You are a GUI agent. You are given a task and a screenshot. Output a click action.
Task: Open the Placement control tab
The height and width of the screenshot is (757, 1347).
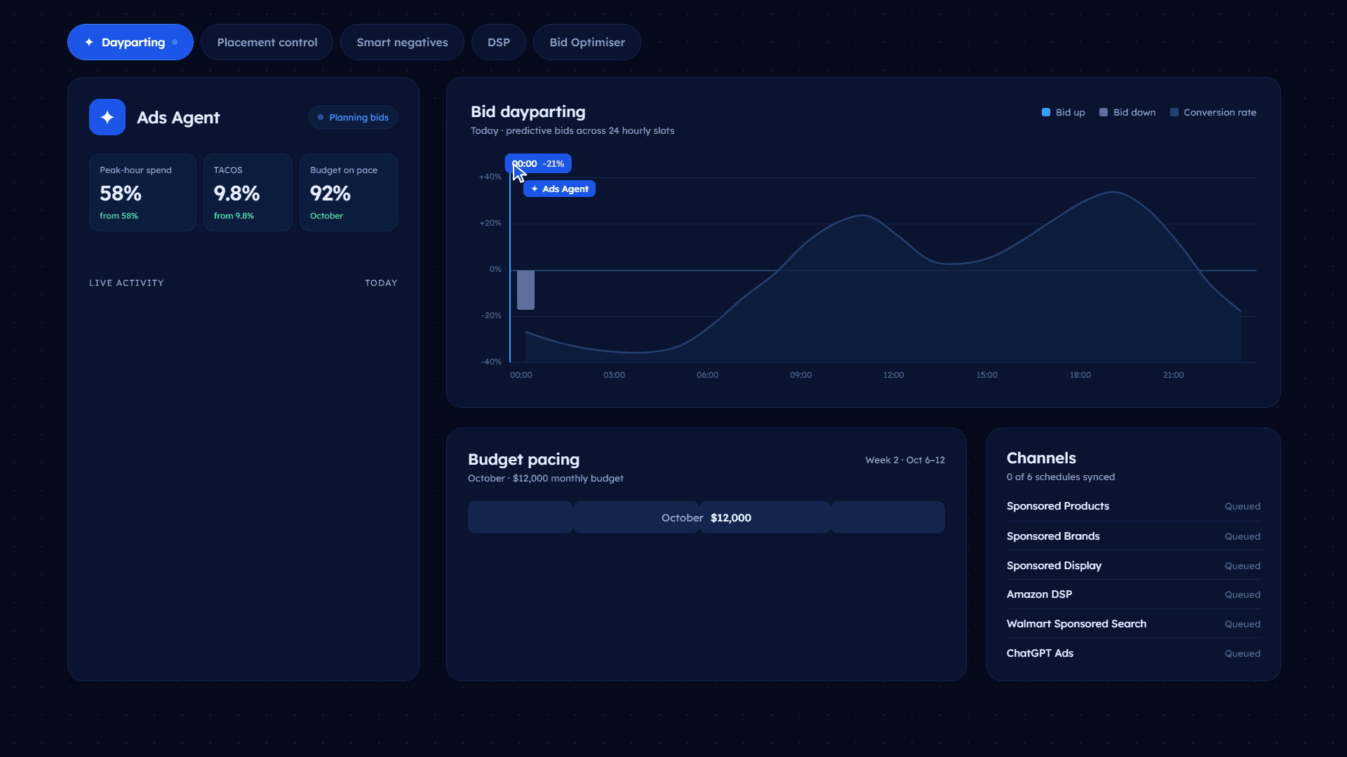point(267,42)
